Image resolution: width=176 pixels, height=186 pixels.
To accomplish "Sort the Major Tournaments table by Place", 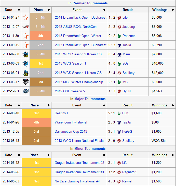I will click(48, 105).
